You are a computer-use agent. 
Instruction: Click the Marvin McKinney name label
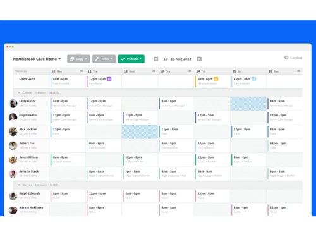pyautogui.click(x=31, y=207)
